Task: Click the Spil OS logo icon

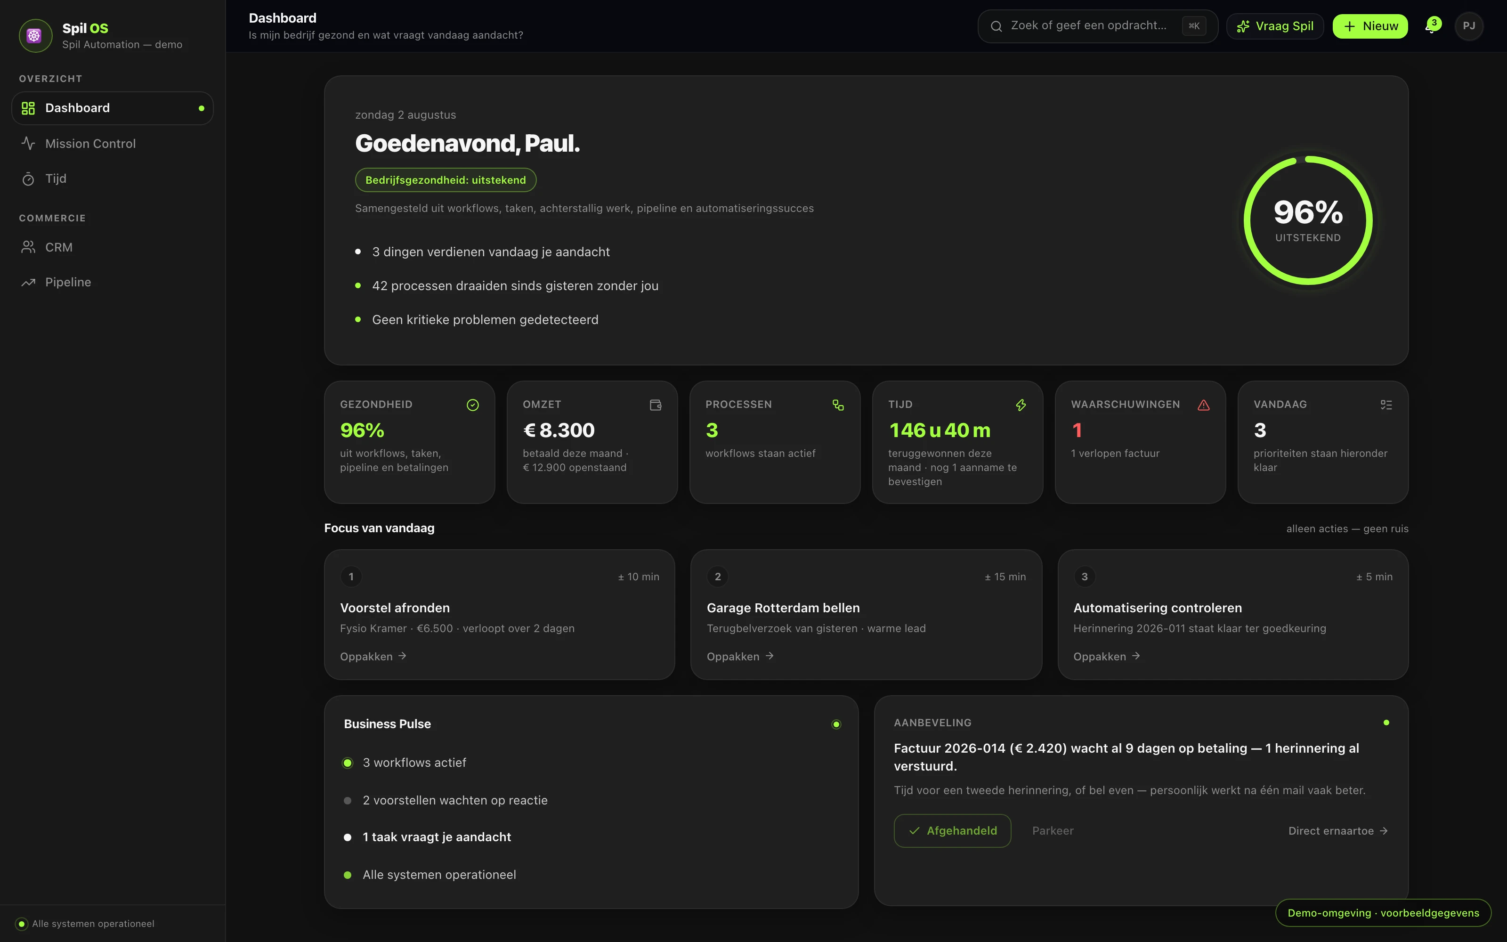Action: point(35,35)
